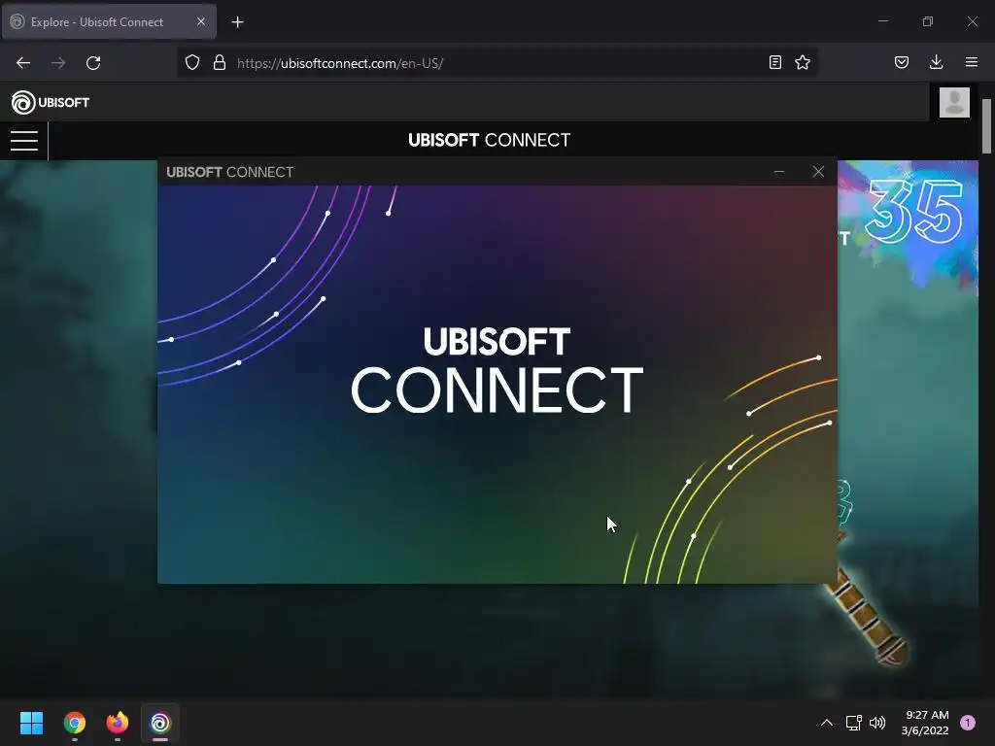
Task: Go back to previous page in browser
Action: pyautogui.click(x=23, y=63)
